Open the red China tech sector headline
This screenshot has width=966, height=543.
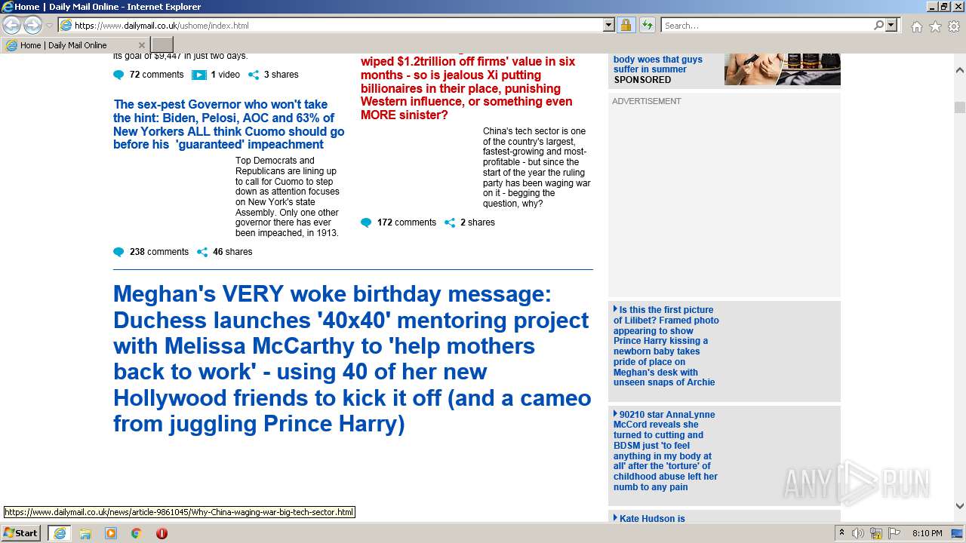[468, 88]
